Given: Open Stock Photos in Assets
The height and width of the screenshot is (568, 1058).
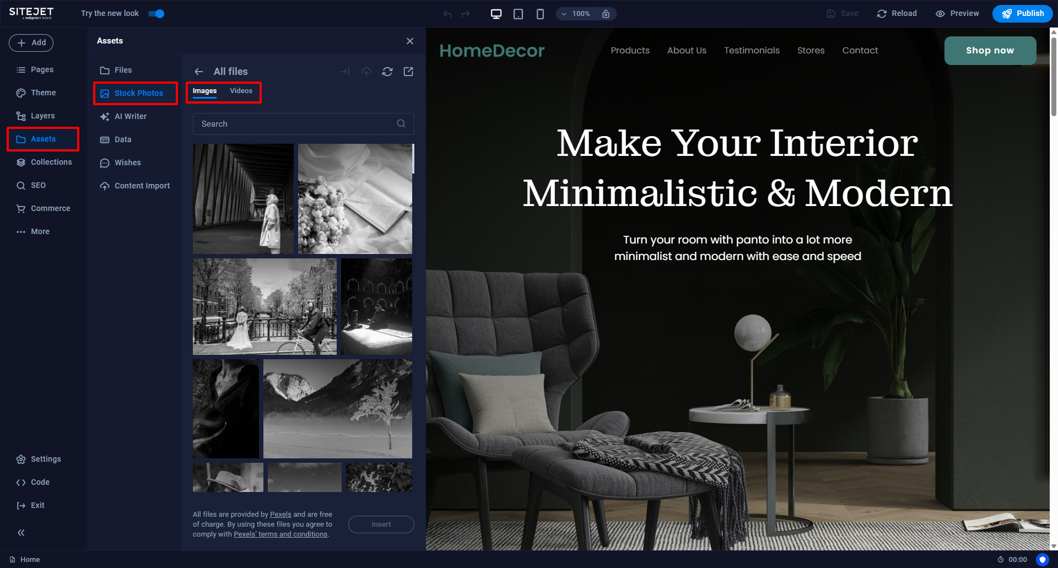Looking at the screenshot, I should [136, 93].
